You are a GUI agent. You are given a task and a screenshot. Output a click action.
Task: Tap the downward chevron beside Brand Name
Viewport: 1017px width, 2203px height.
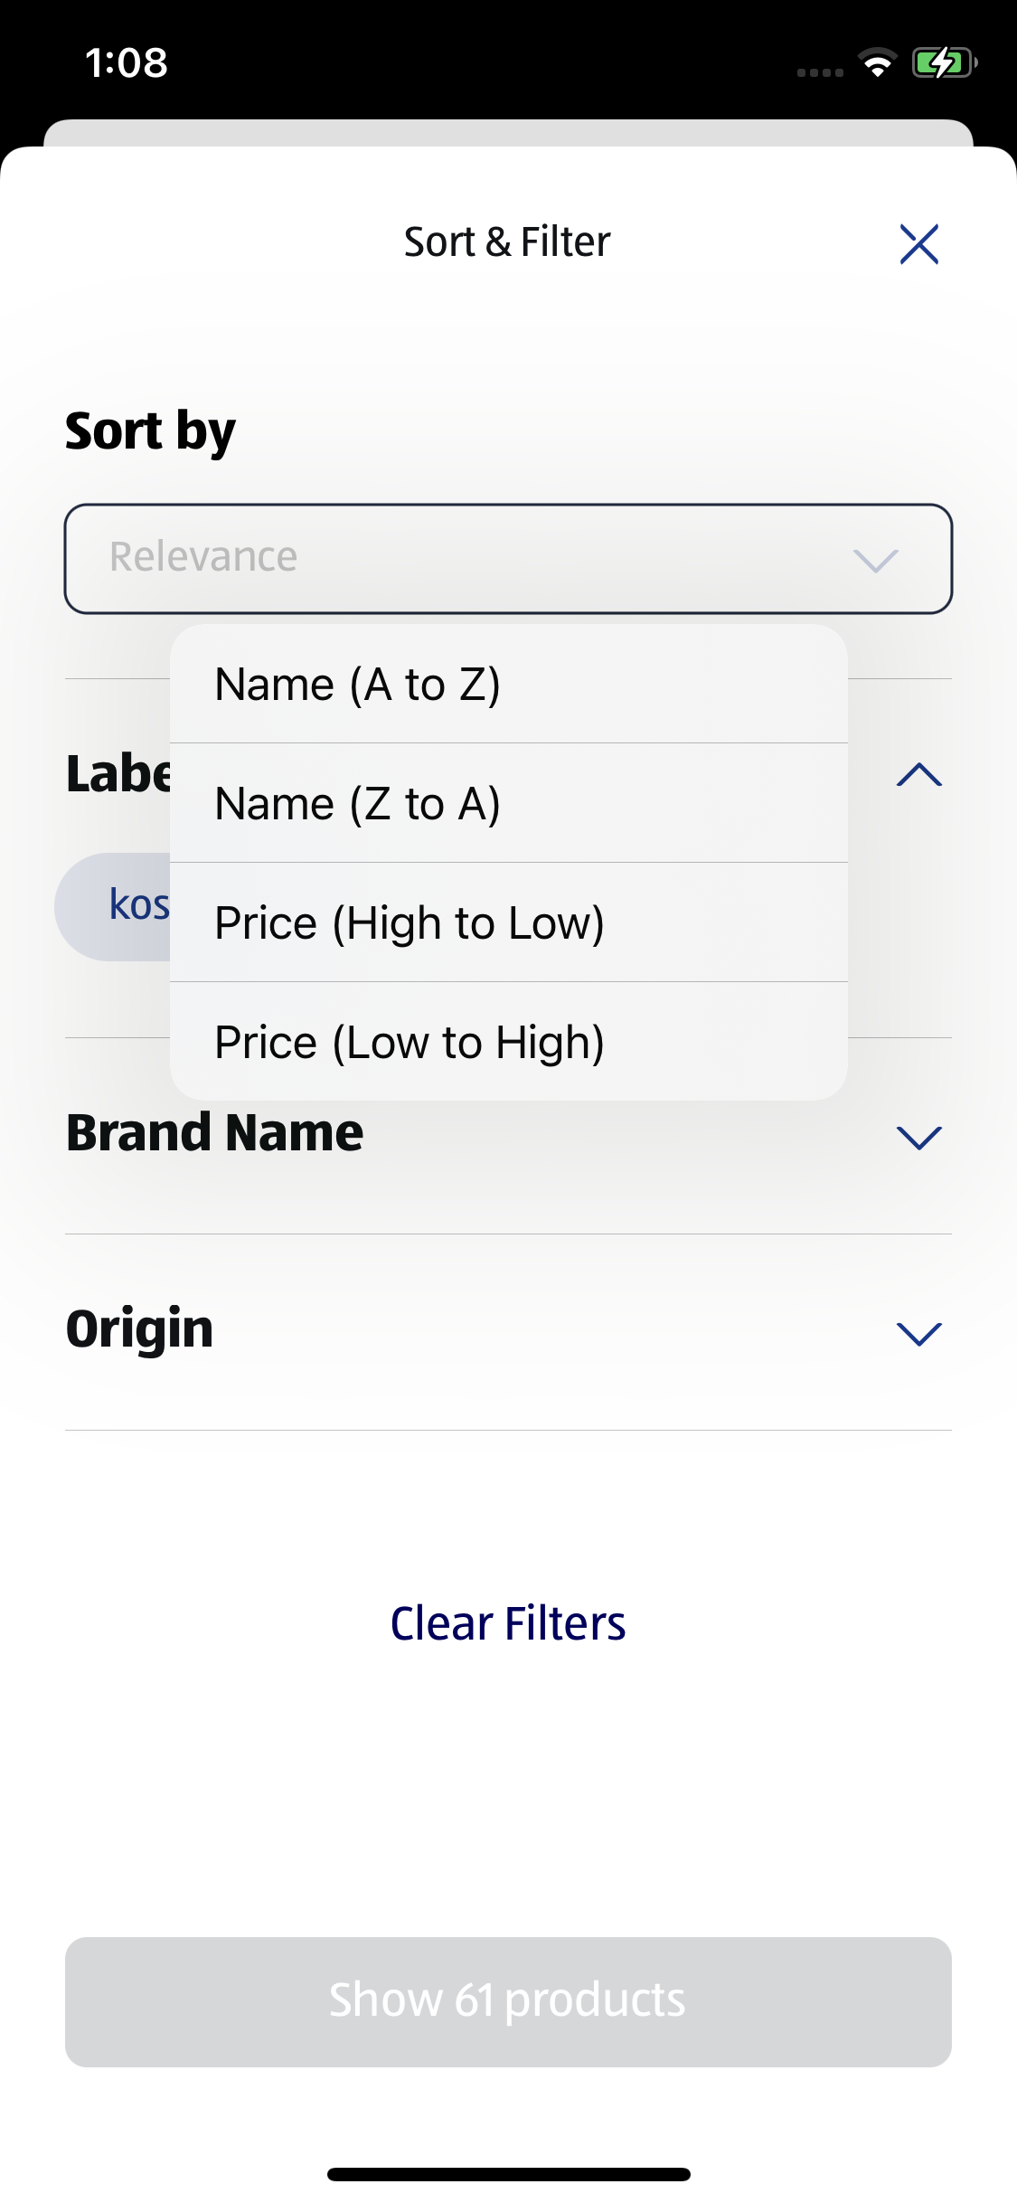pos(918,1139)
